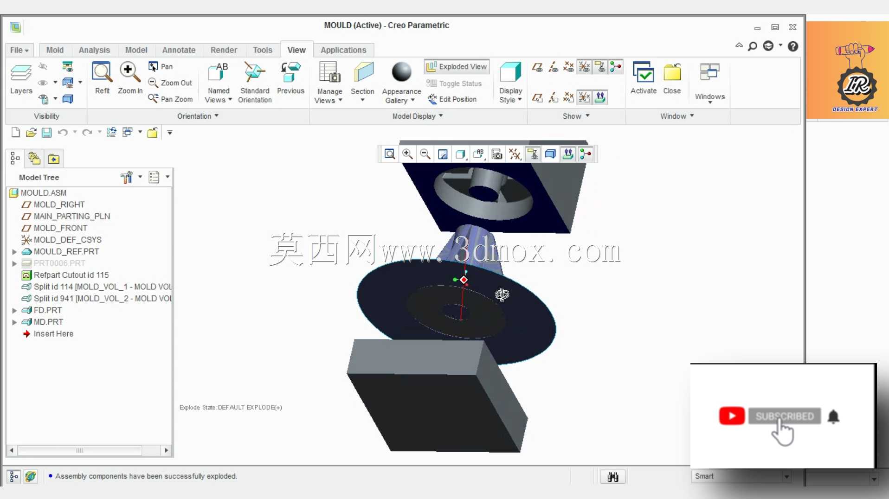Switch to the Analysis tab

(94, 50)
